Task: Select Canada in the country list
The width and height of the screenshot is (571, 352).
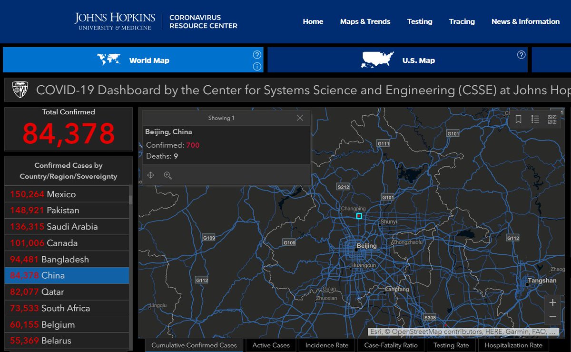Action: click(67, 243)
